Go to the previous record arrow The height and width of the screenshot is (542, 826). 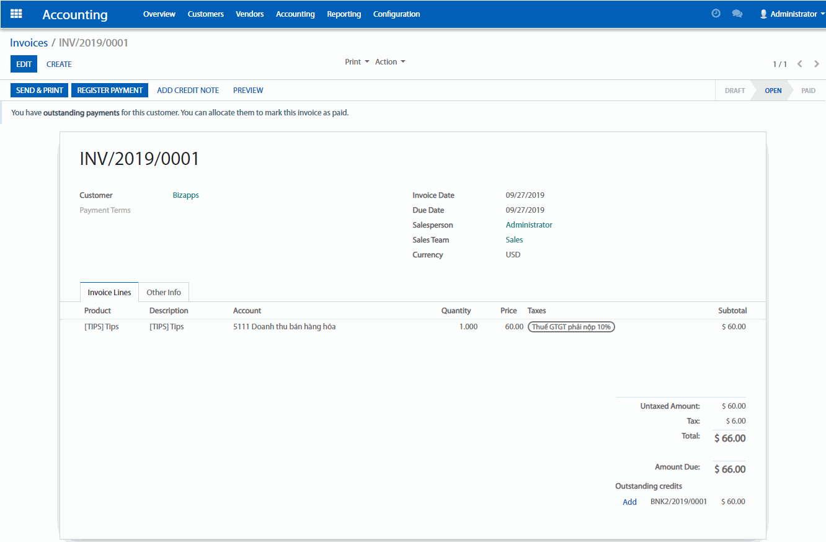point(800,64)
